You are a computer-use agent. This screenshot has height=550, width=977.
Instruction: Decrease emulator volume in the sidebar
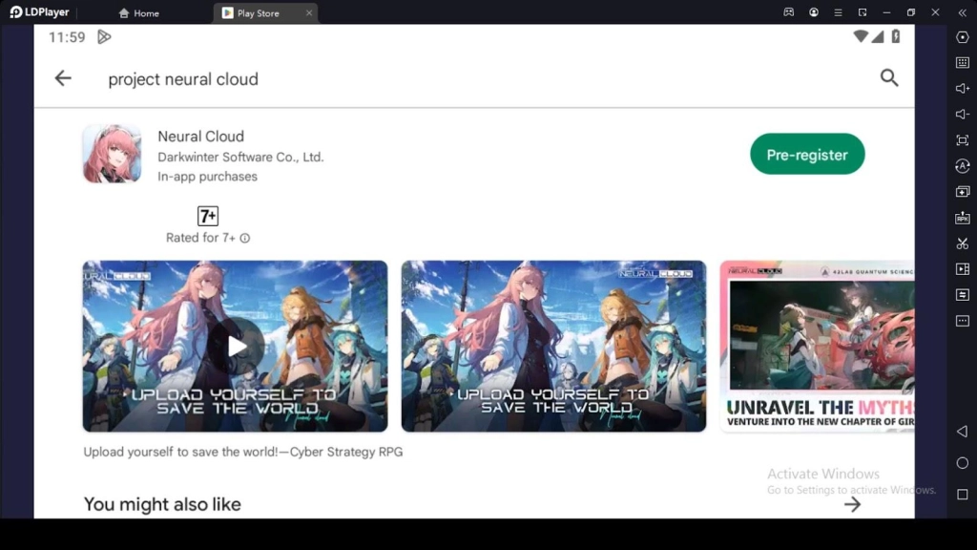pyautogui.click(x=962, y=115)
